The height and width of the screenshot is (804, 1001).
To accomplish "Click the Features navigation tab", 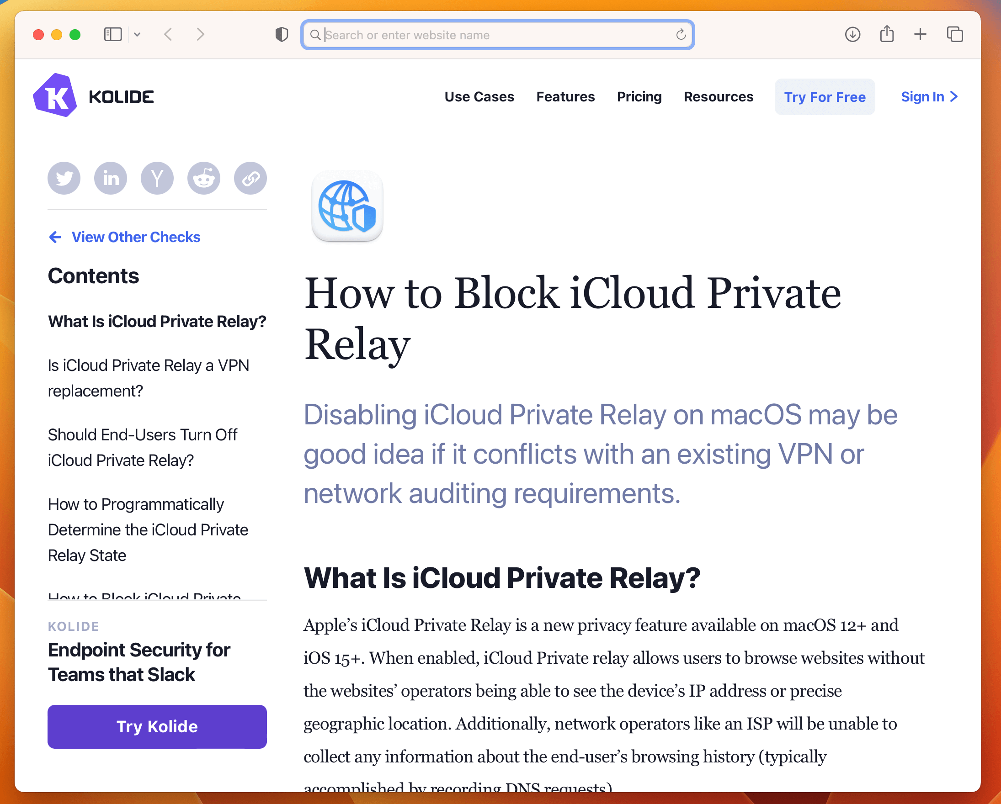I will pos(565,97).
